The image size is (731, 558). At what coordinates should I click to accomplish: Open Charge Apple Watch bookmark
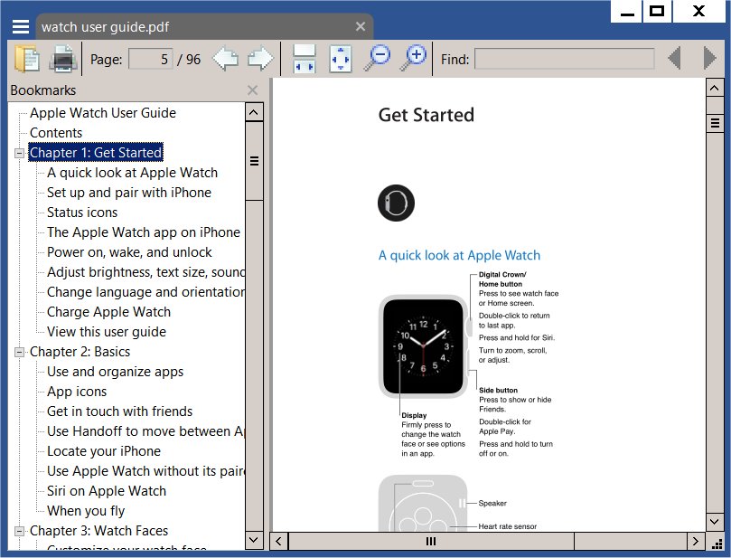pos(108,312)
